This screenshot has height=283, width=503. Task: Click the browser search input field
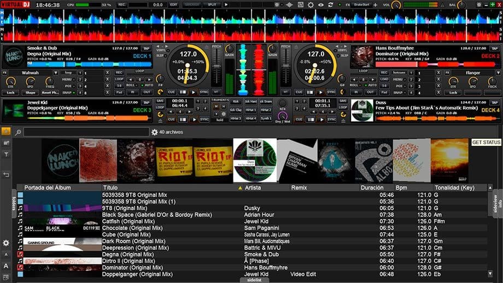[x=86, y=132]
